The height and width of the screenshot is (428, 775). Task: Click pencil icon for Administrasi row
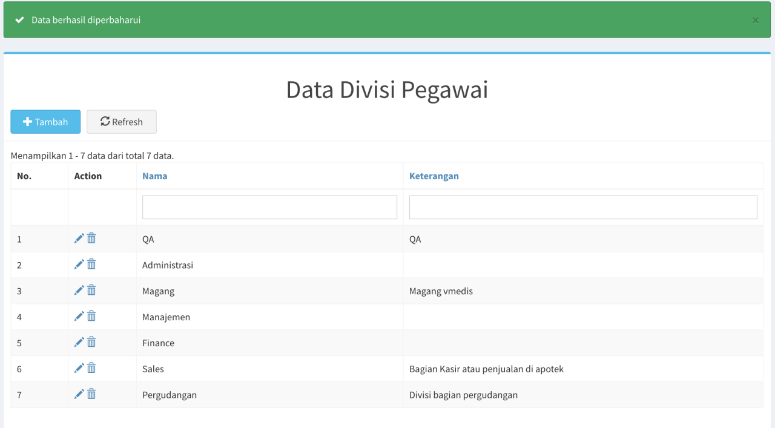coord(79,265)
